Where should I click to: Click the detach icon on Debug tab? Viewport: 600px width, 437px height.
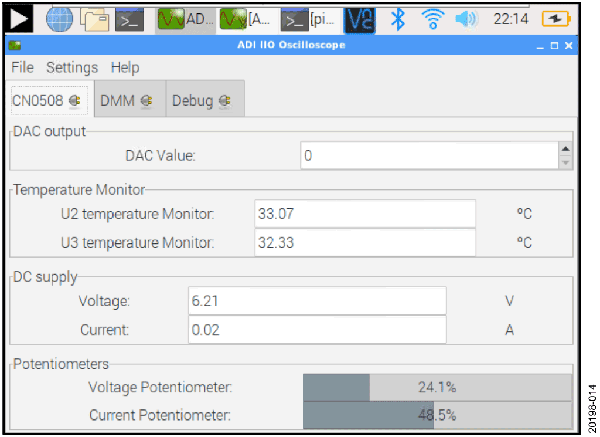(224, 101)
